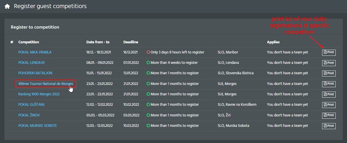Open the POKAL NIKA VRABLA competition

pos(35,52)
